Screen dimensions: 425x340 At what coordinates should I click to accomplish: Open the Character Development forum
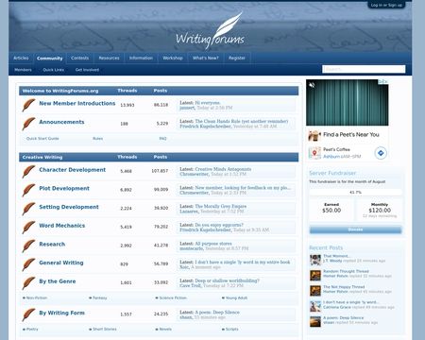click(73, 170)
